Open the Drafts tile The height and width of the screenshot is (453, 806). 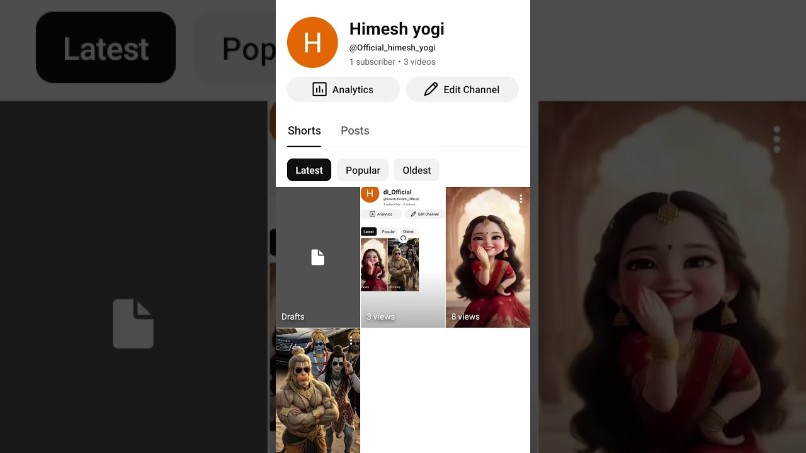[318, 257]
